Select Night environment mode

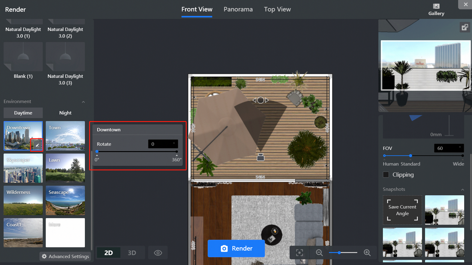tap(65, 113)
